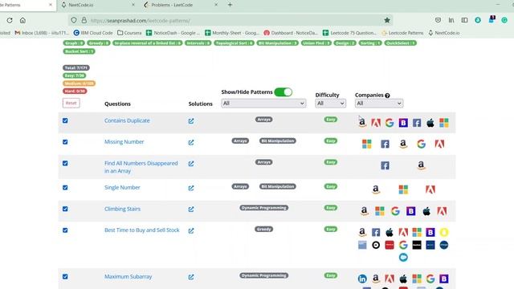Click the Topological Sort pattern tag

click(234, 43)
